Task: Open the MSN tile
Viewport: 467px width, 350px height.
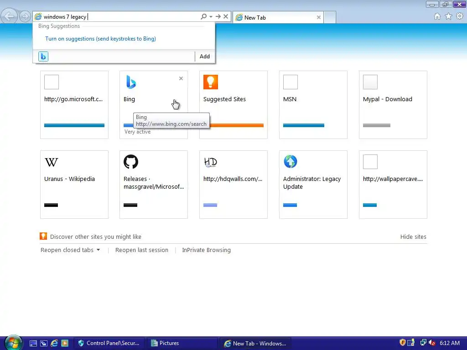Action: tap(313, 105)
